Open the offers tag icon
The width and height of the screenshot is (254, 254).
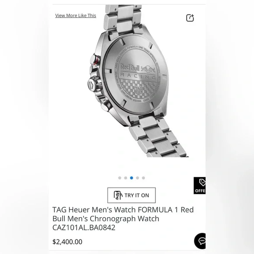pyautogui.click(x=202, y=183)
